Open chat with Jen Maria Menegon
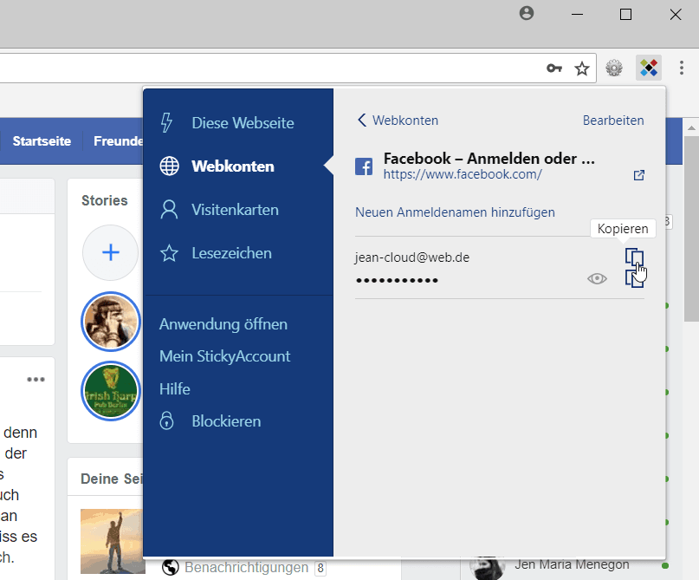The width and height of the screenshot is (699, 580). click(x=572, y=565)
